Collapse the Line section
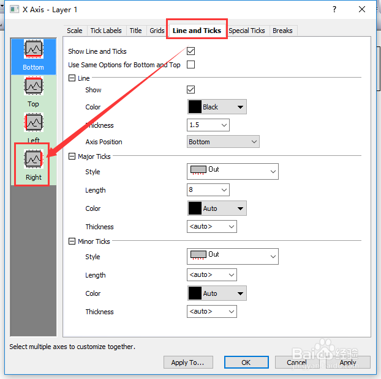Image resolution: width=381 pixels, height=379 pixels. coord(72,78)
